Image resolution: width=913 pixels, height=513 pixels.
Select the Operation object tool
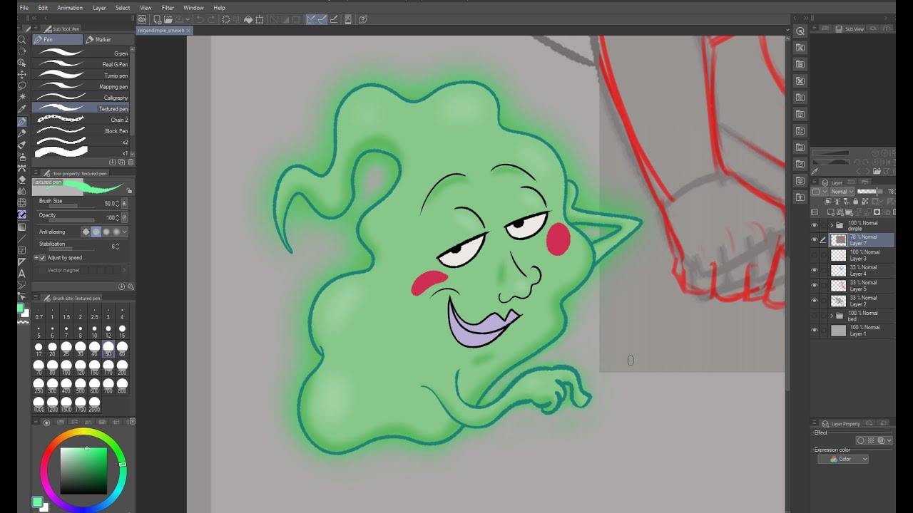(x=22, y=63)
